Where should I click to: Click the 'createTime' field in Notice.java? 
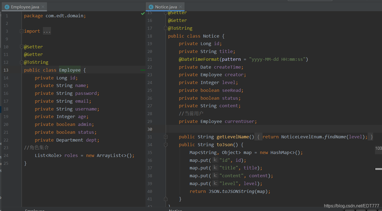tap(227, 67)
